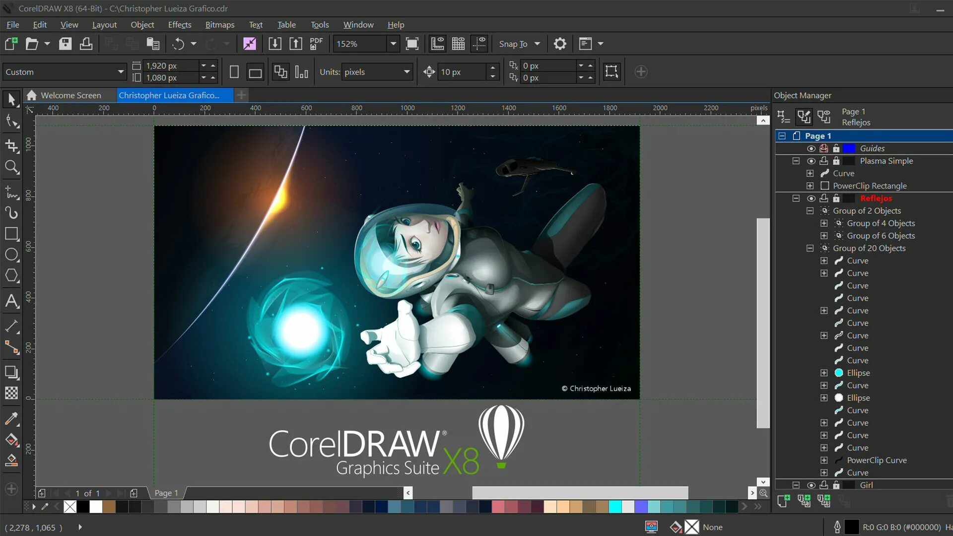Expand the PowerClip Rectangle node
Viewport: 953px width, 536px height.
(x=810, y=186)
